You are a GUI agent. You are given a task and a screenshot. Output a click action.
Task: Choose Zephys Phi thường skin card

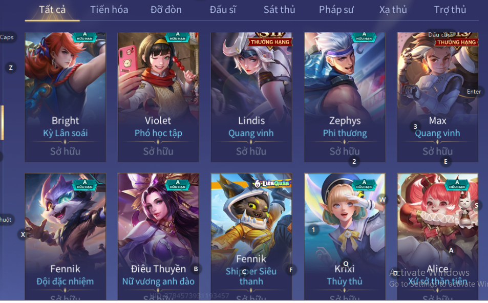[x=345, y=97]
